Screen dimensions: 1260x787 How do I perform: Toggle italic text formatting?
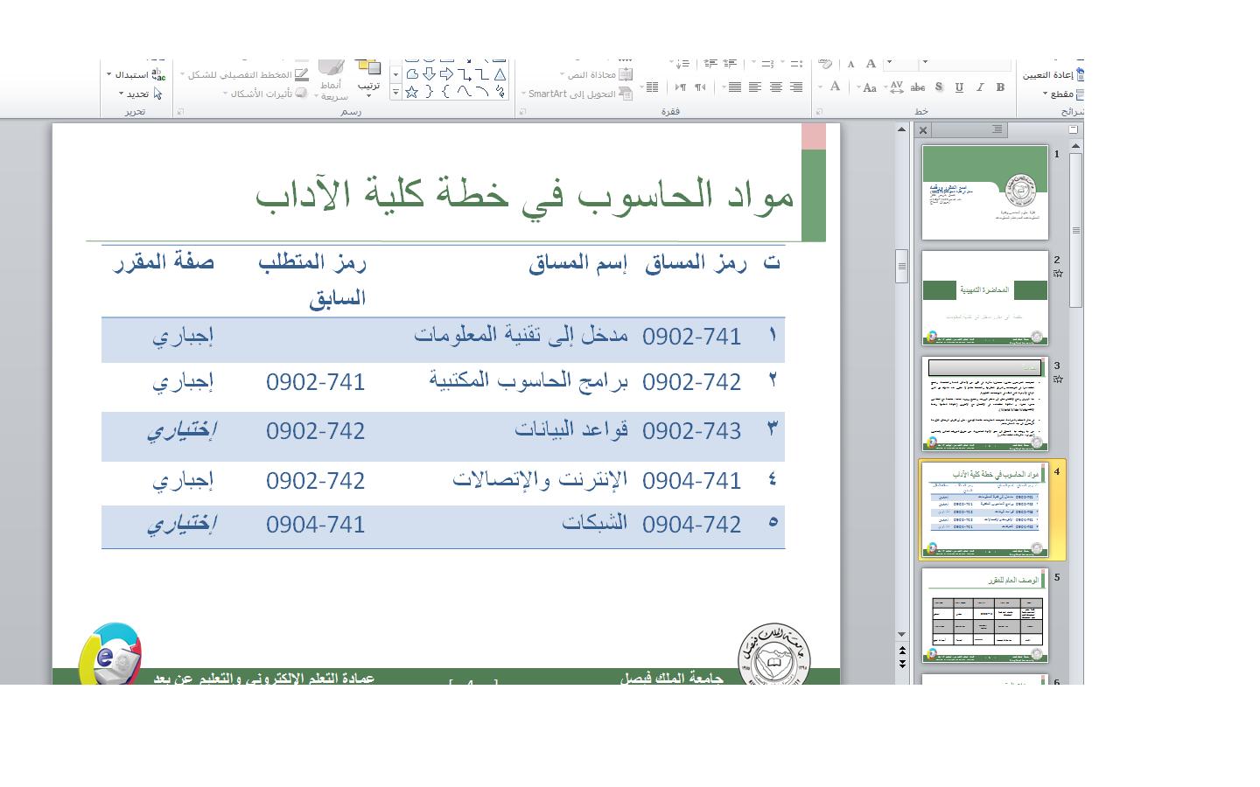980,87
